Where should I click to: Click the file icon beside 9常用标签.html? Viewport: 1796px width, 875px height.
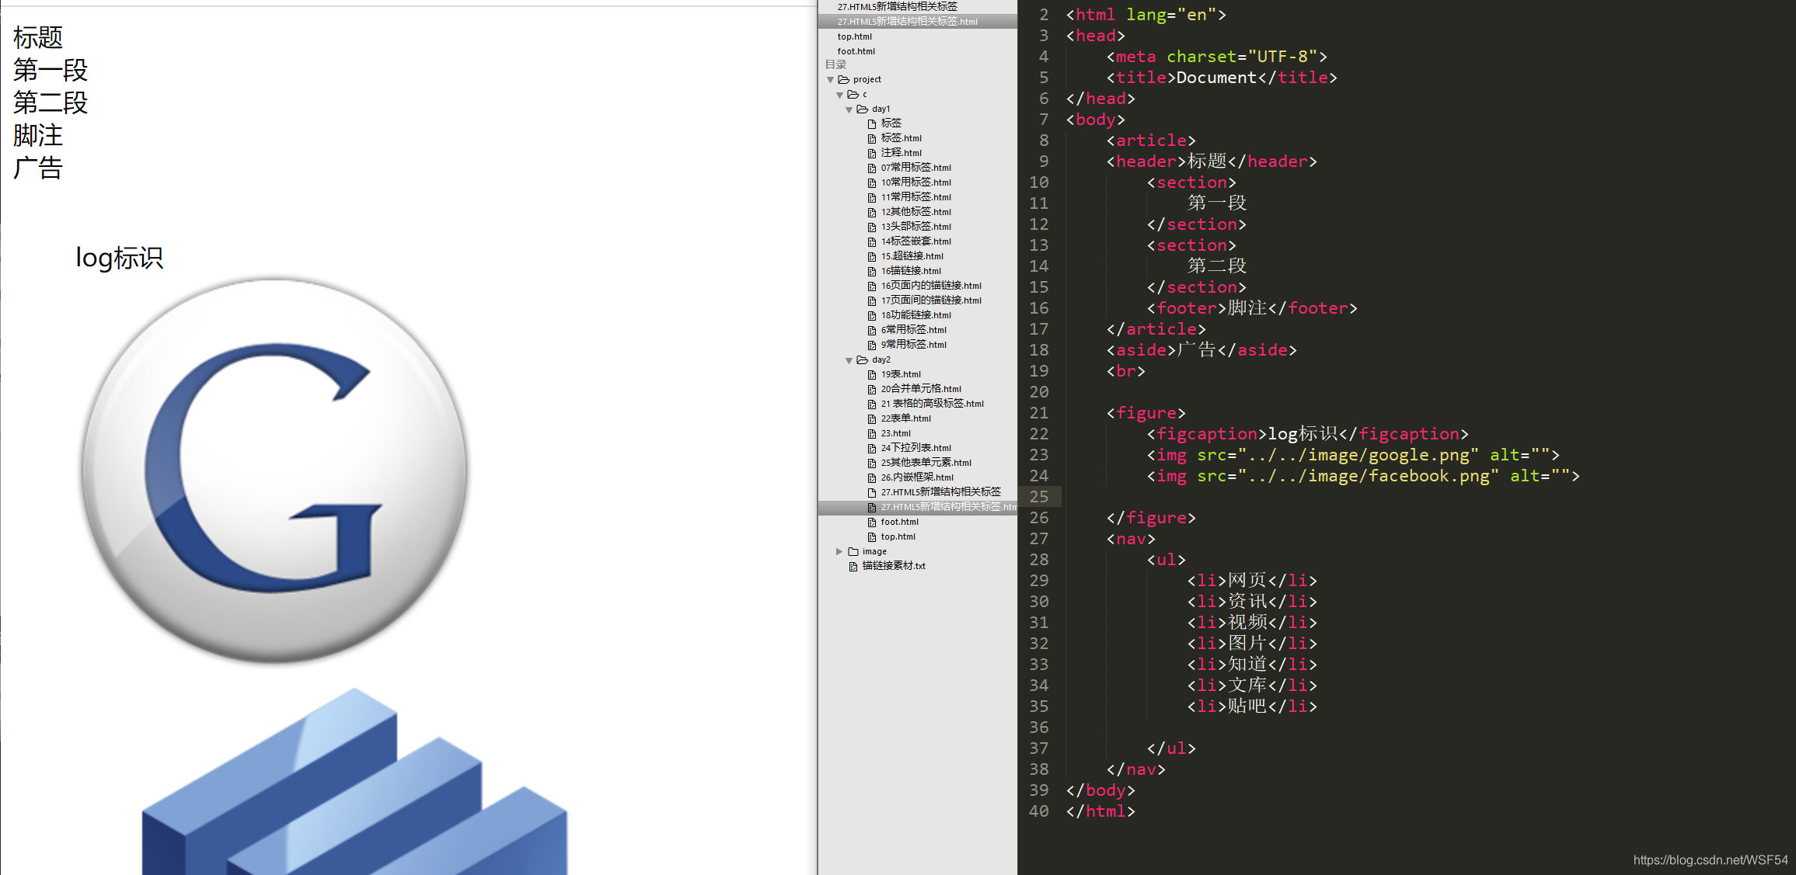coord(872,345)
